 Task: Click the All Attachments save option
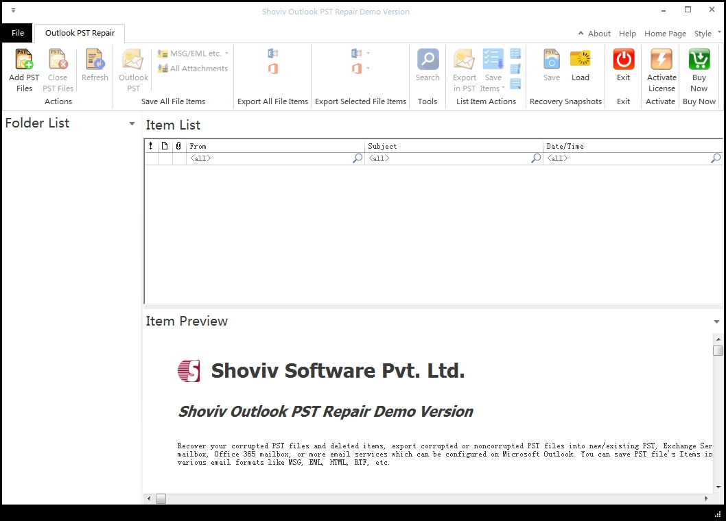pos(193,69)
